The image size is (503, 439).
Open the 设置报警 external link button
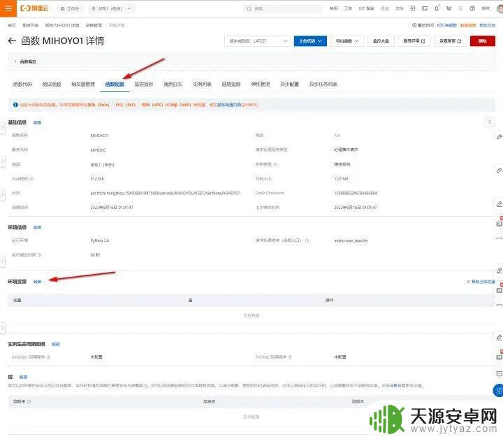(450, 41)
